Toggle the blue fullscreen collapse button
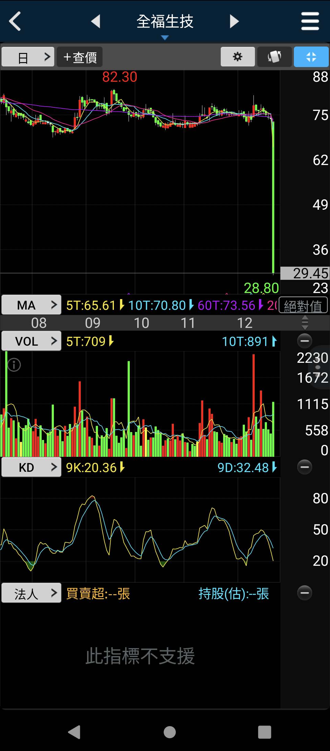 (x=311, y=57)
